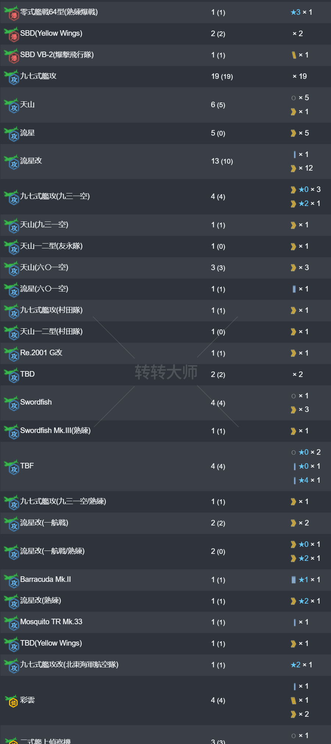331x744 pixels.
Task: Click the 19 (19) count for 九七式艦攻
Action: 222,76
